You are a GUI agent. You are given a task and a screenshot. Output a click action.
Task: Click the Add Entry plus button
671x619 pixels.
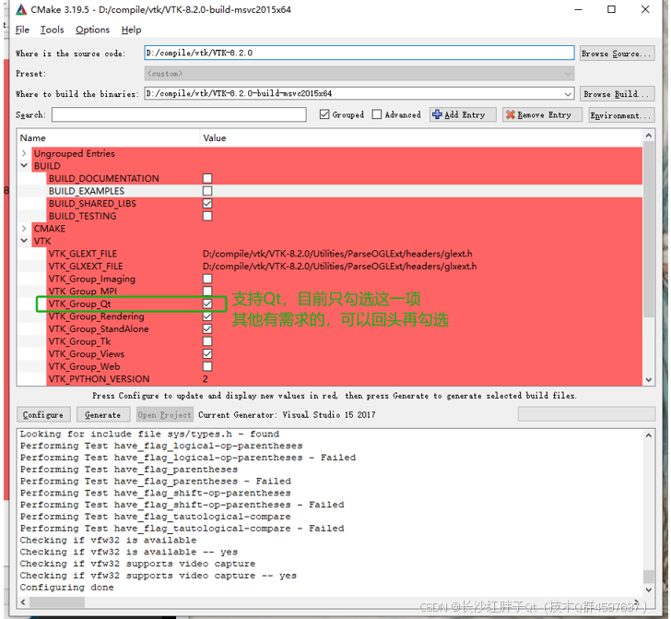(464, 115)
